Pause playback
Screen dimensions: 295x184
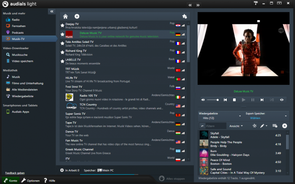(253, 100)
